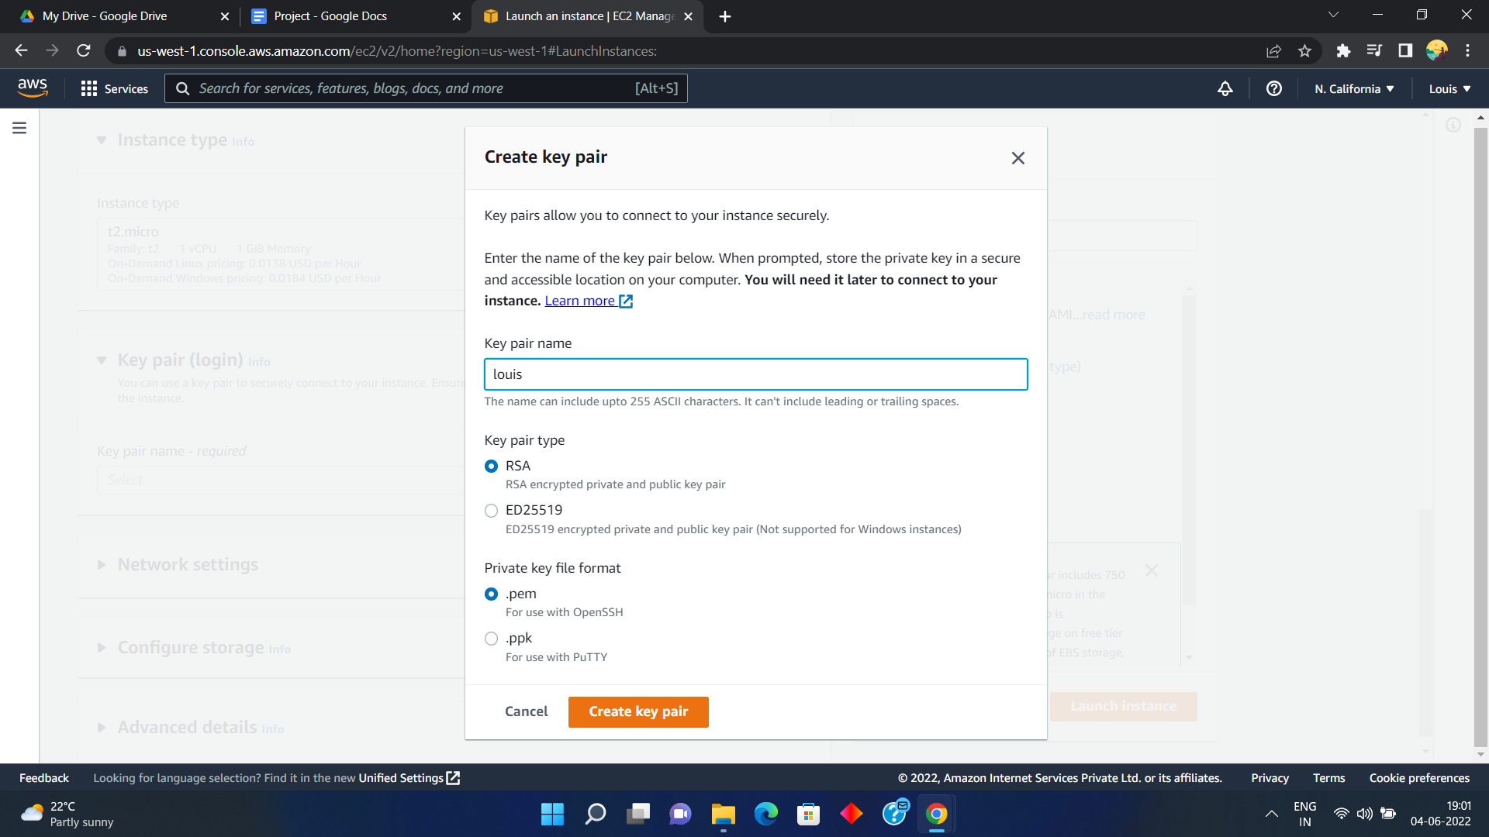Open the hamburger side navigation menu
The height and width of the screenshot is (837, 1489).
coord(19,128)
